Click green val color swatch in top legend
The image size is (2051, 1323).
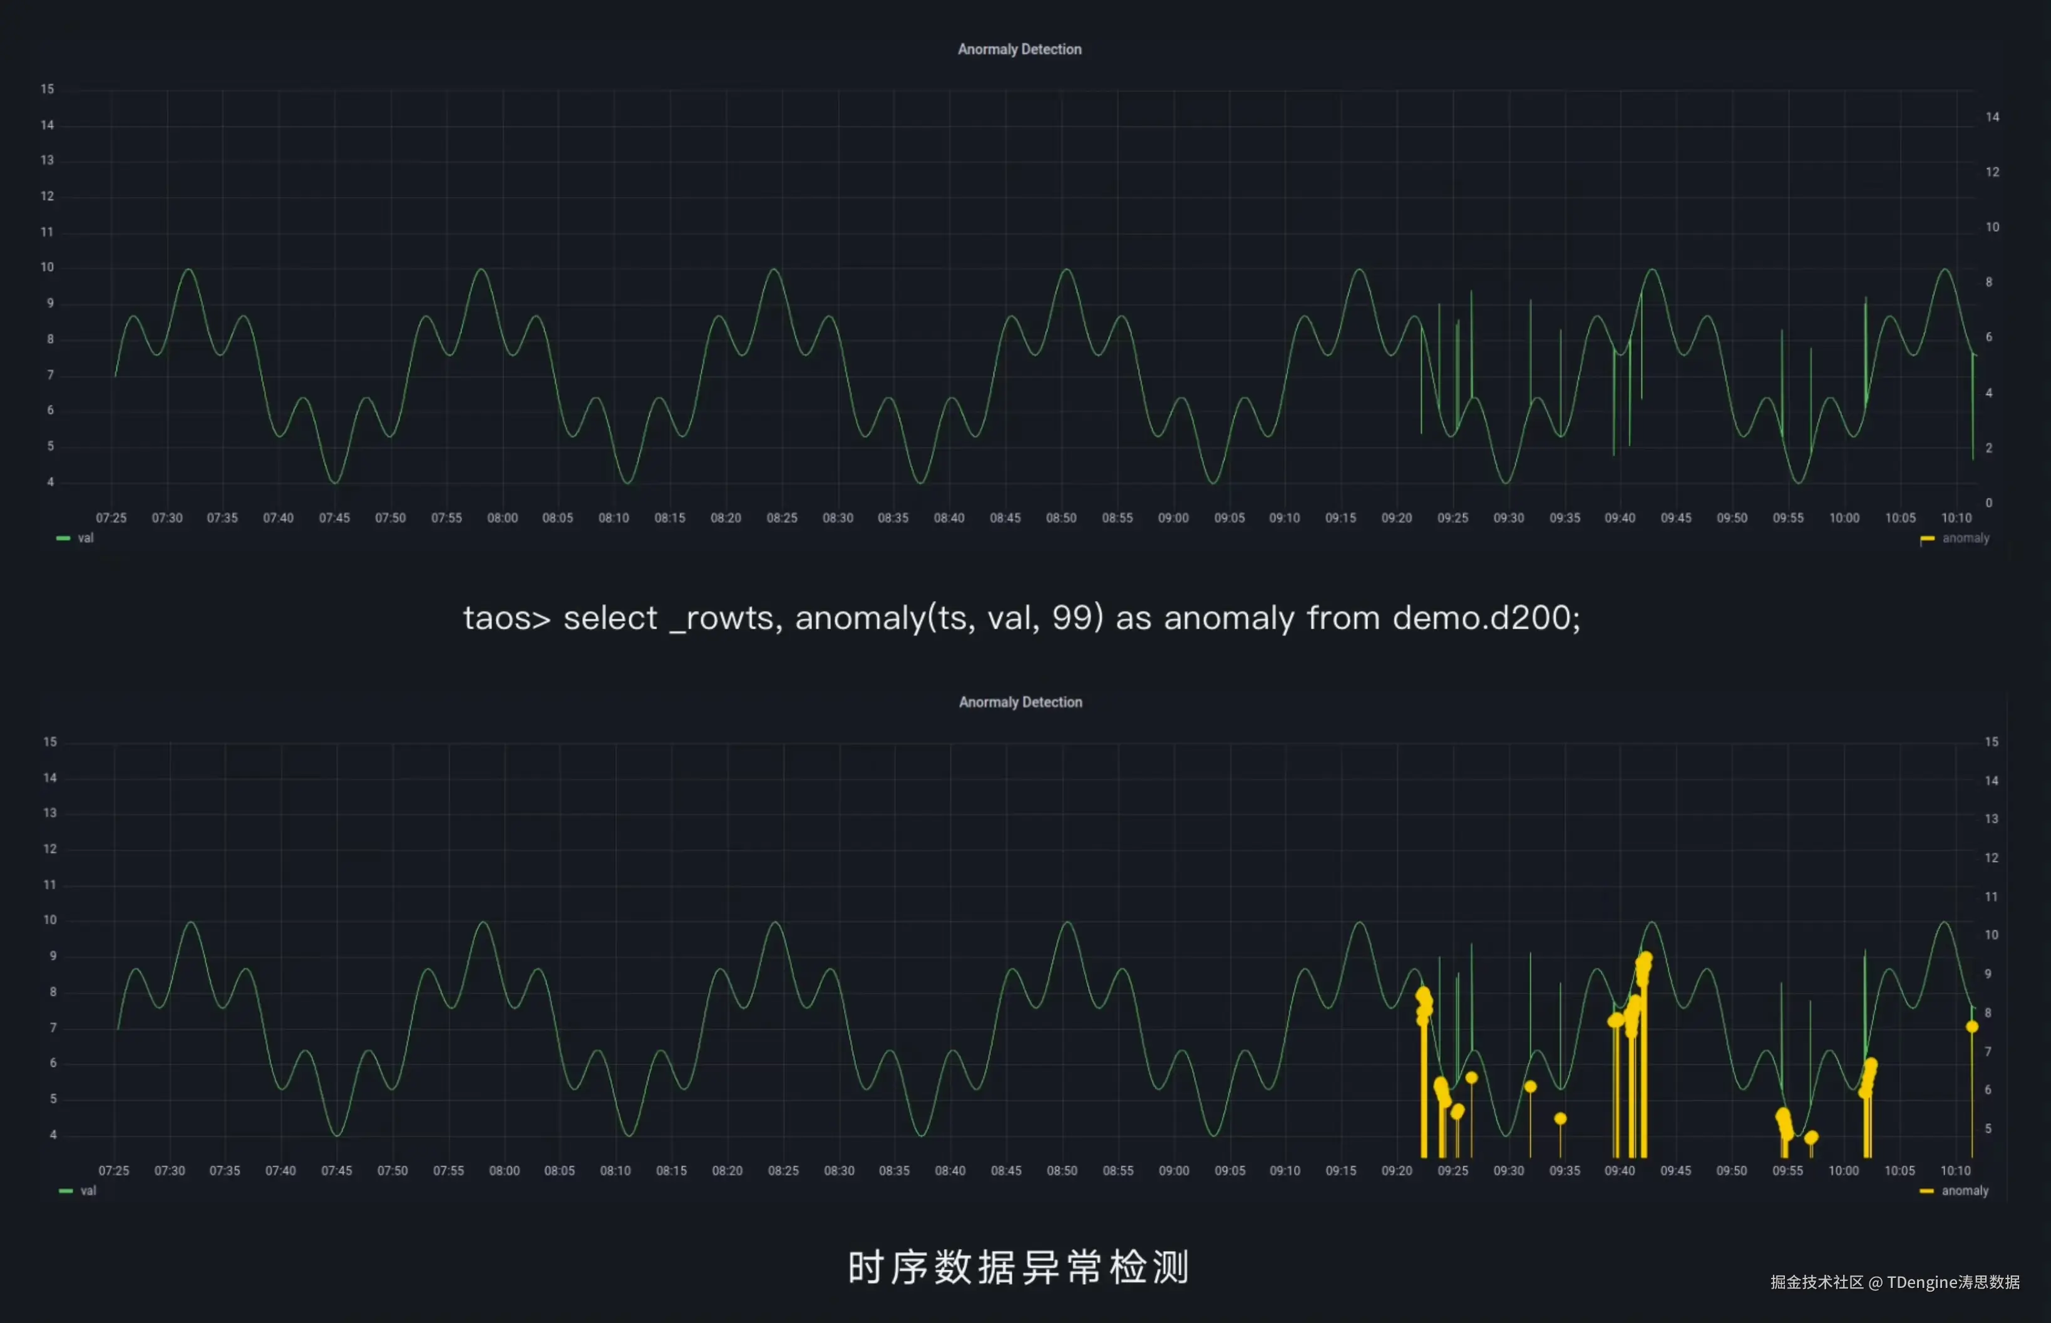coord(63,538)
